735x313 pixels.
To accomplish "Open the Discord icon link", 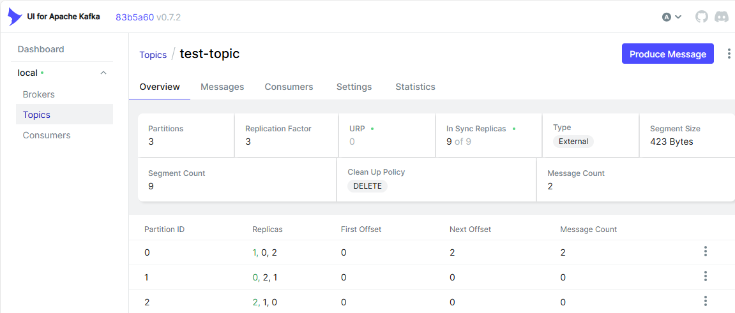I will click(721, 17).
